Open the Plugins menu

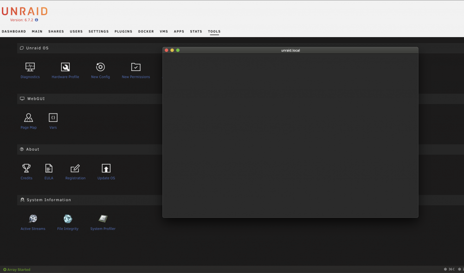click(123, 32)
